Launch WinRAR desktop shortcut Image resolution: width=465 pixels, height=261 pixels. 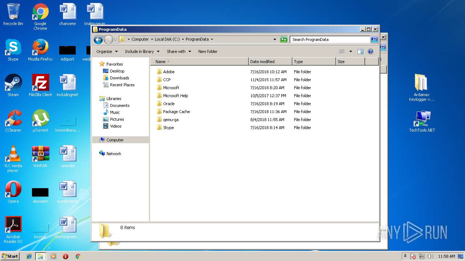(40, 157)
